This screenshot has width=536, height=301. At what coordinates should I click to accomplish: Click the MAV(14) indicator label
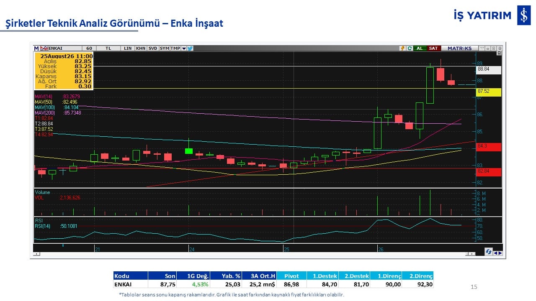pos(43,97)
